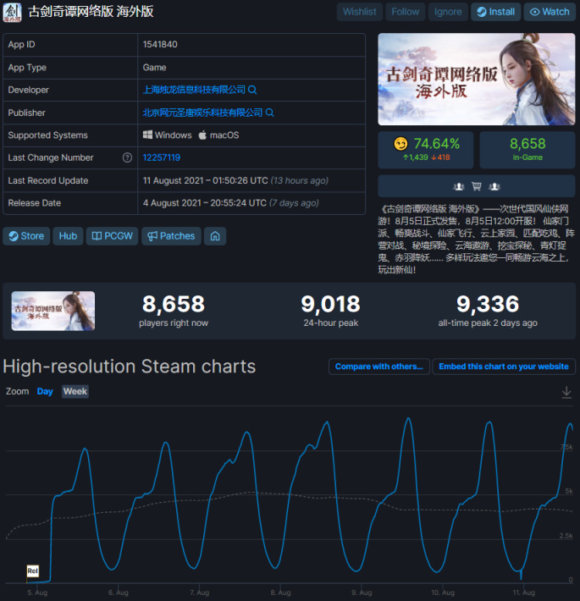Click the Release Date value

231,203
